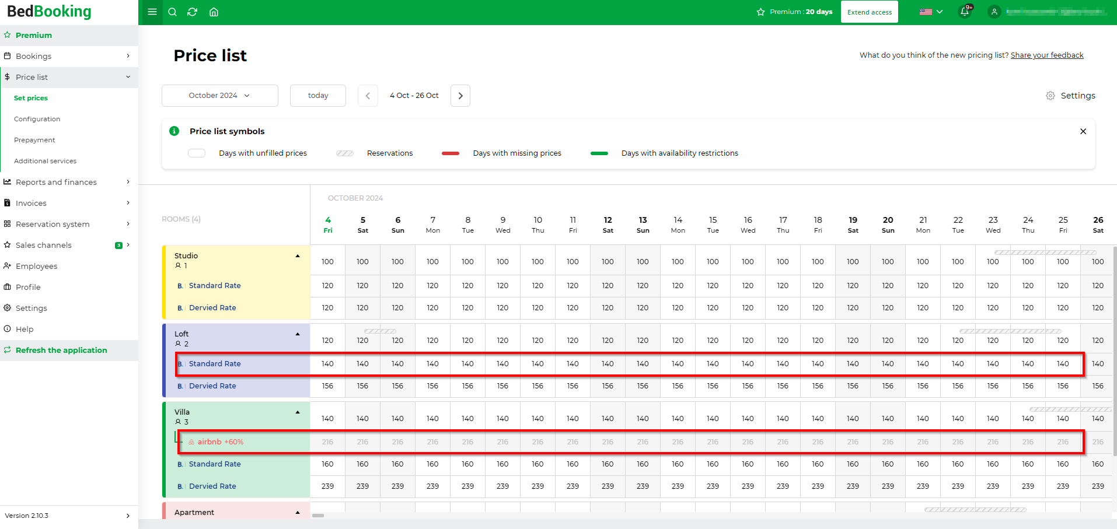The height and width of the screenshot is (529, 1117).
Task: Go to next date range
Action: click(x=460, y=96)
